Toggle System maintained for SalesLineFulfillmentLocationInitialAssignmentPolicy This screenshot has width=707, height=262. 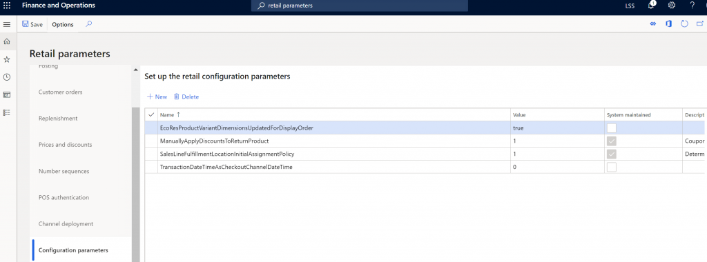pos(612,154)
